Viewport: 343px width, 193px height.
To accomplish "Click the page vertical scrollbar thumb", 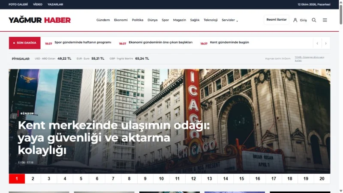I will click(x=341, y=15).
